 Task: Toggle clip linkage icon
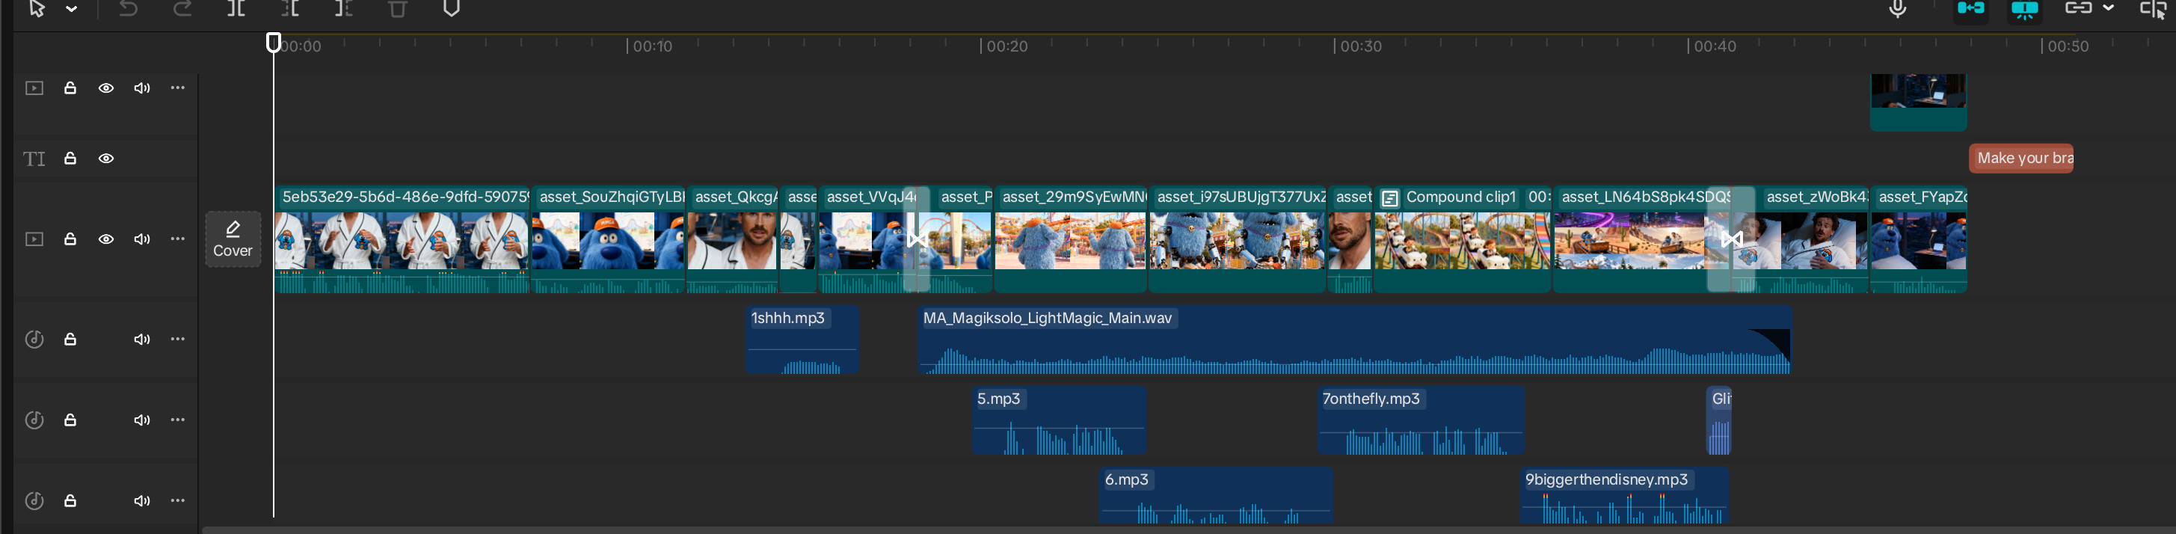tap(2078, 8)
